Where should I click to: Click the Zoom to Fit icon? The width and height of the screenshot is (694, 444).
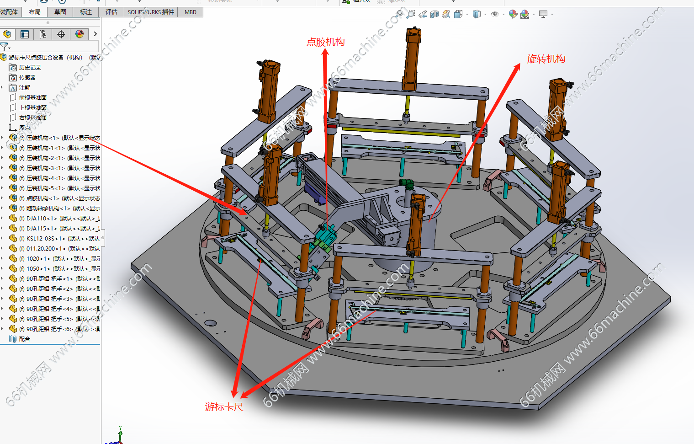(x=399, y=14)
